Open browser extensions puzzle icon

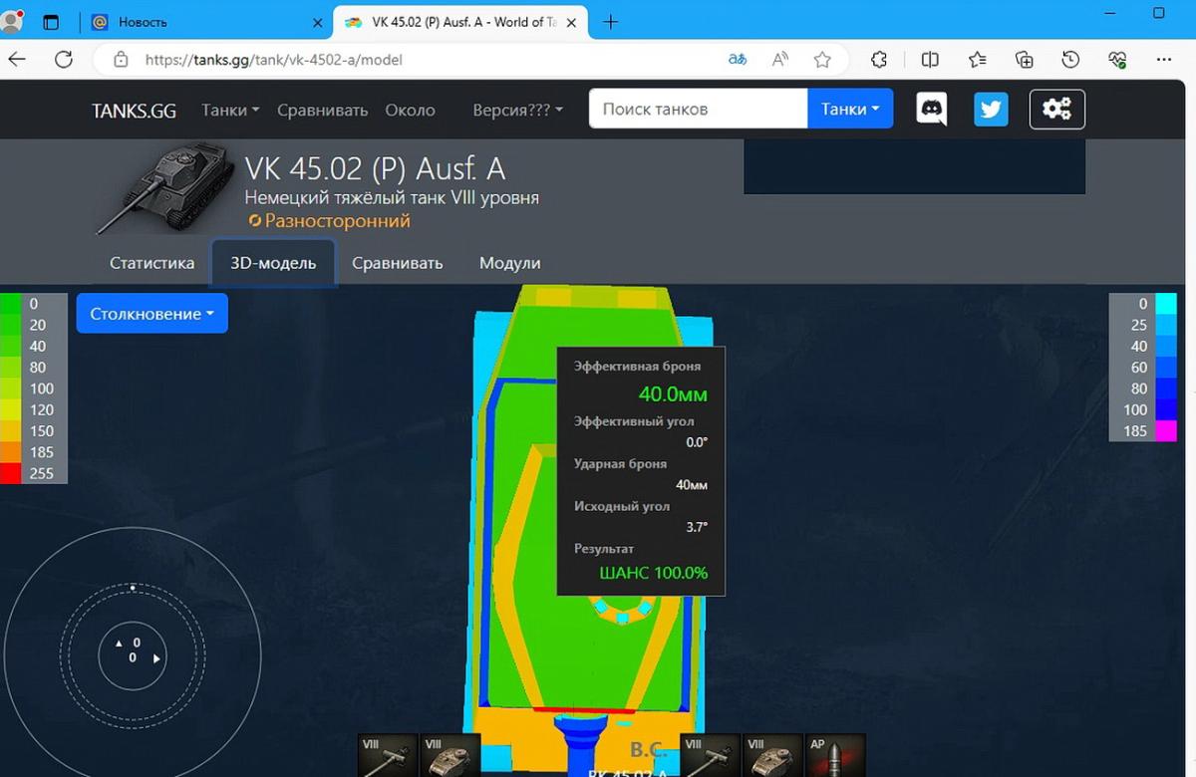pos(879,60)
